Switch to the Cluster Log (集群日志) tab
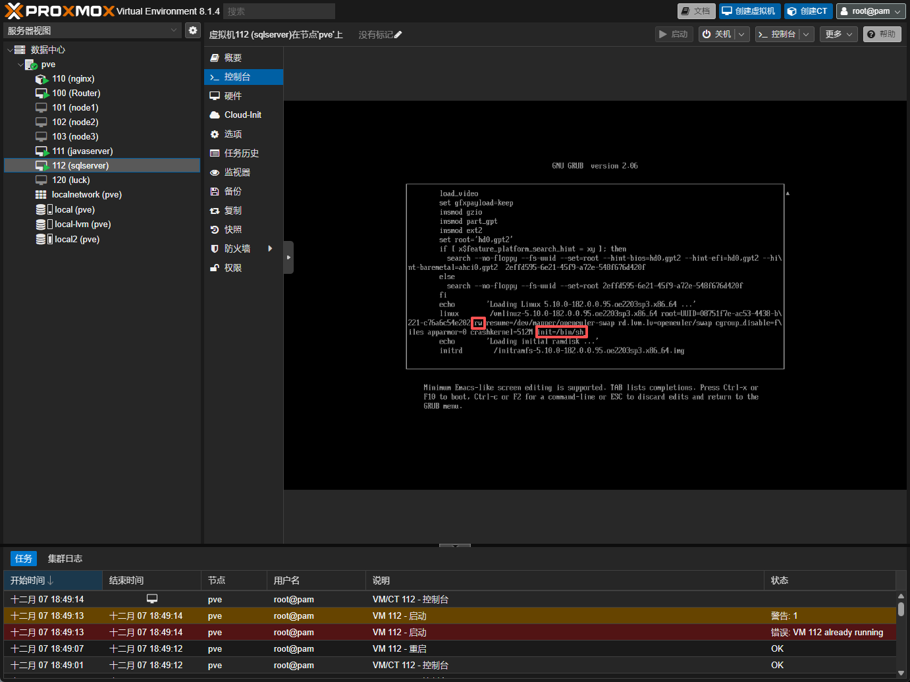The width and height of the screenshot is (910, 682). coord(65,559)
